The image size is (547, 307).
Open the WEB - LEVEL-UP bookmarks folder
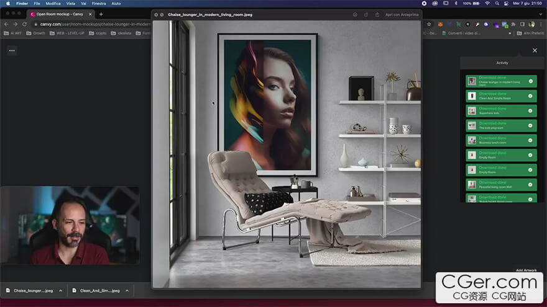(67, 33)
